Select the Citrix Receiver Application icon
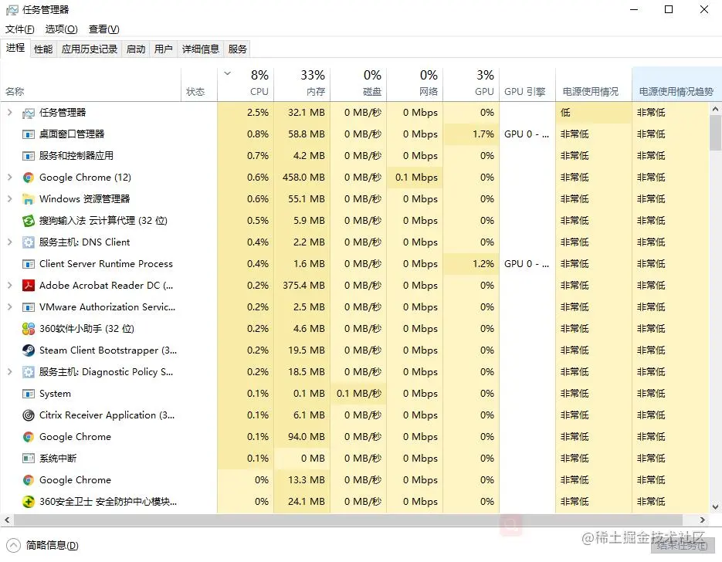The height and width of the screenshot is (562, 722). [29, 415]
